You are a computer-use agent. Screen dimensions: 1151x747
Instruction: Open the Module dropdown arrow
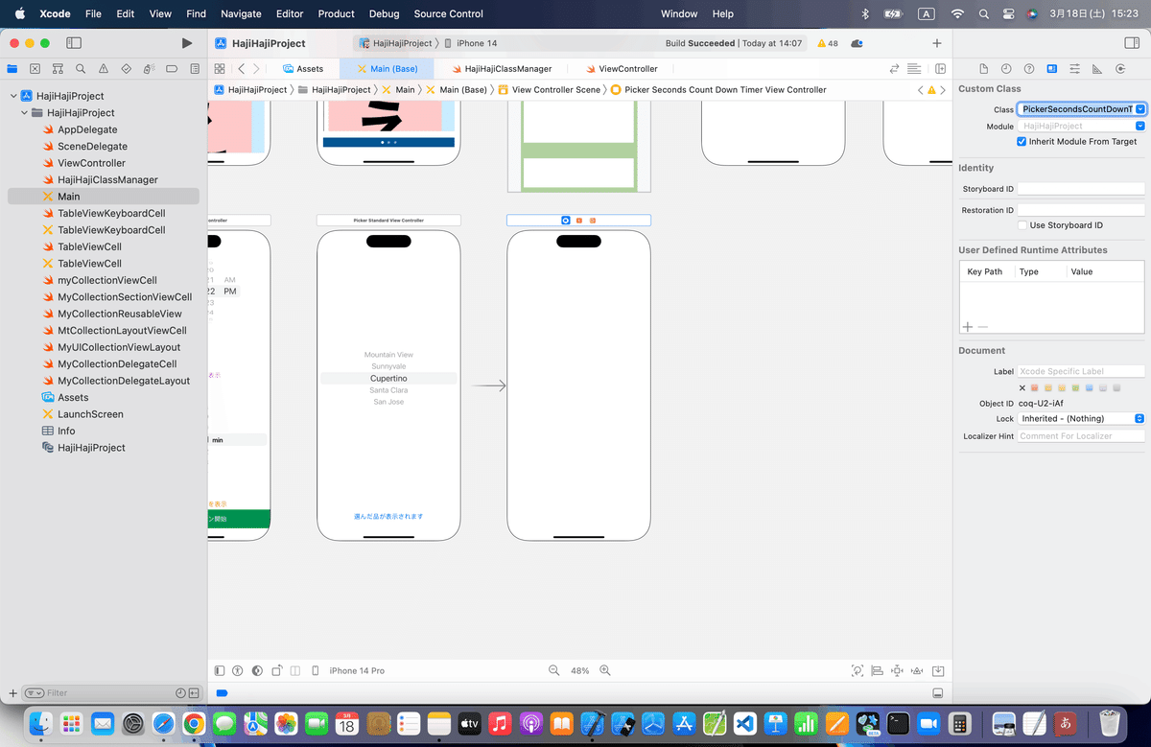coord(1140,126)
